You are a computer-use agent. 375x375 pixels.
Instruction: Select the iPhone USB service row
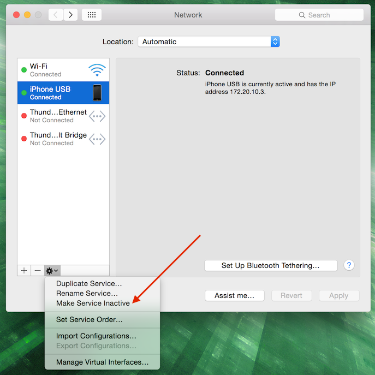(x=63, y=93)
